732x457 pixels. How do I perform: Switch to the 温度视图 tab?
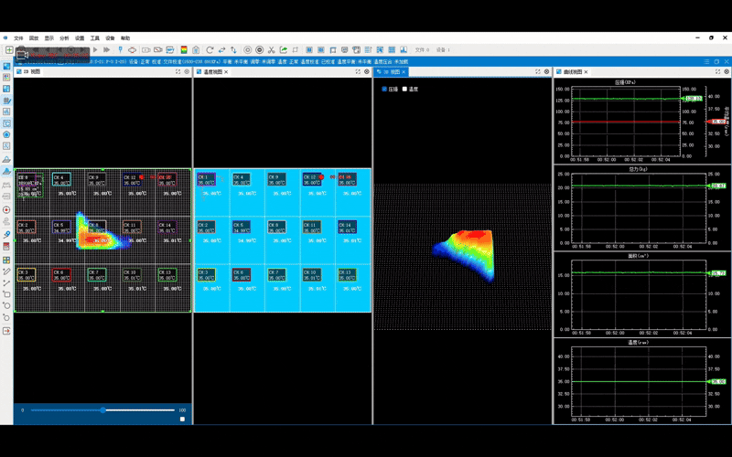210,71
